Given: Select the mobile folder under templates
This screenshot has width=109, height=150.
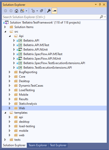Looking at the screenshot, I should (23, 131).
